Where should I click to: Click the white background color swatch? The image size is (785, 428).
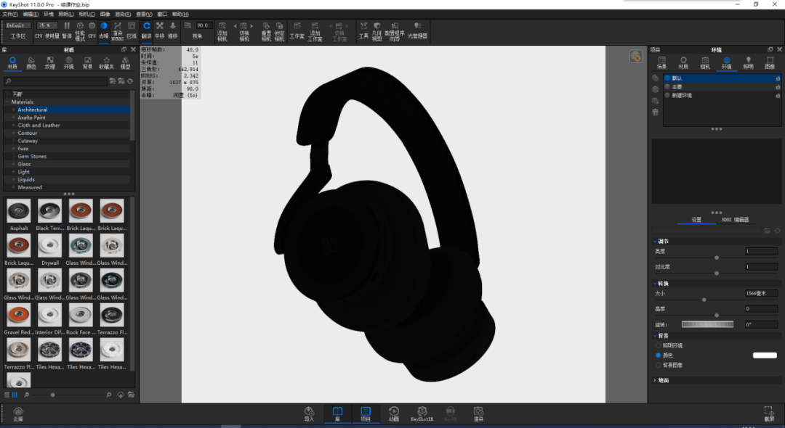765,355
